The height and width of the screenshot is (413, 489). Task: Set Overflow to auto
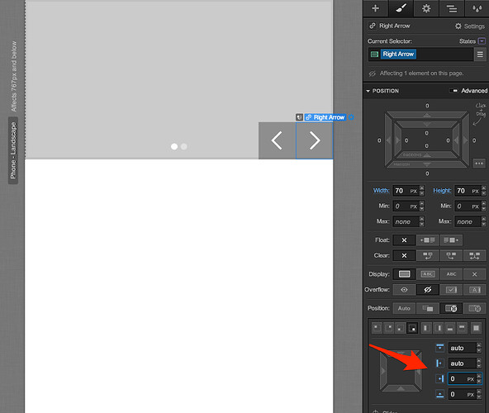[x=474, y=290]
